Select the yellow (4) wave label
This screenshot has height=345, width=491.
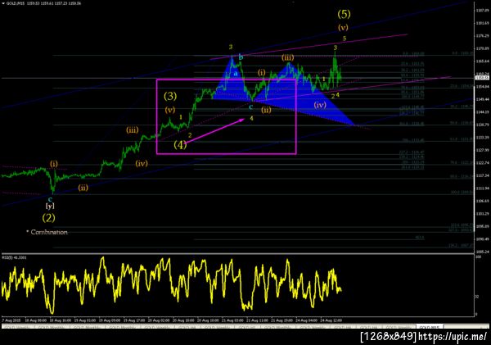(x=180, y=144)
